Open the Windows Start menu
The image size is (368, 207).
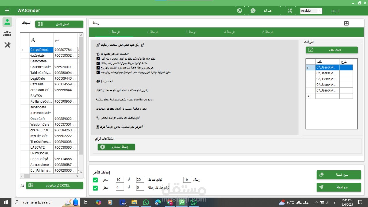pos(6,202)
